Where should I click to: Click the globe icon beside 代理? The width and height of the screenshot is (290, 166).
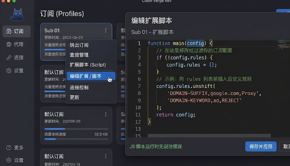coord(9,44)
